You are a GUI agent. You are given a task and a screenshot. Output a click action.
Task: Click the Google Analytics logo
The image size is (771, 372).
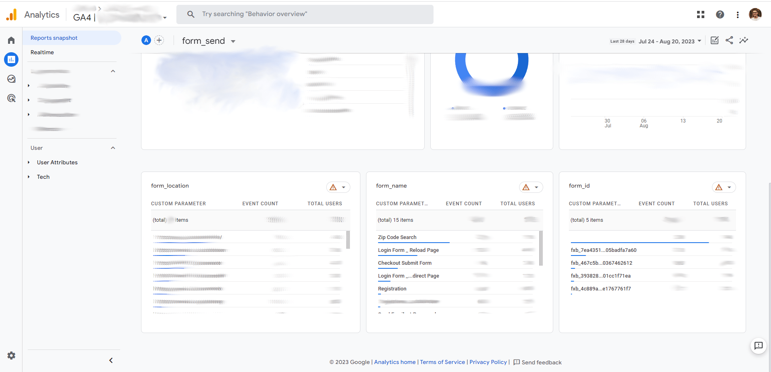click(12, 14)
